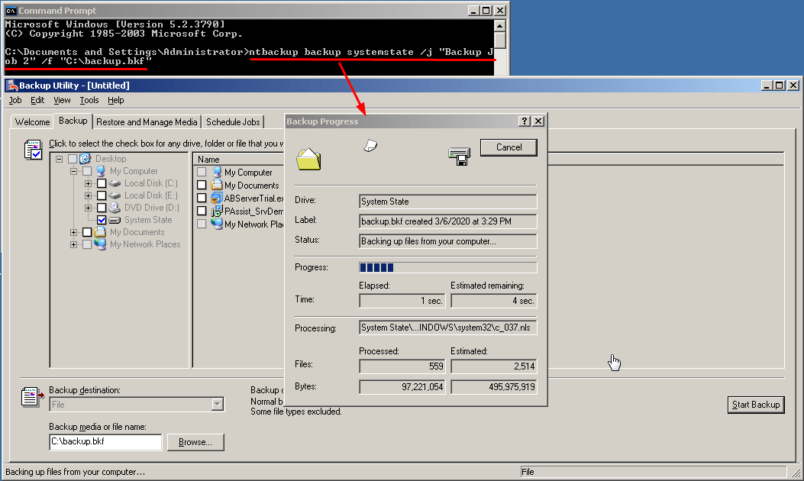
Task: Click the Start Backup button
Action: (x=756, y=405)
